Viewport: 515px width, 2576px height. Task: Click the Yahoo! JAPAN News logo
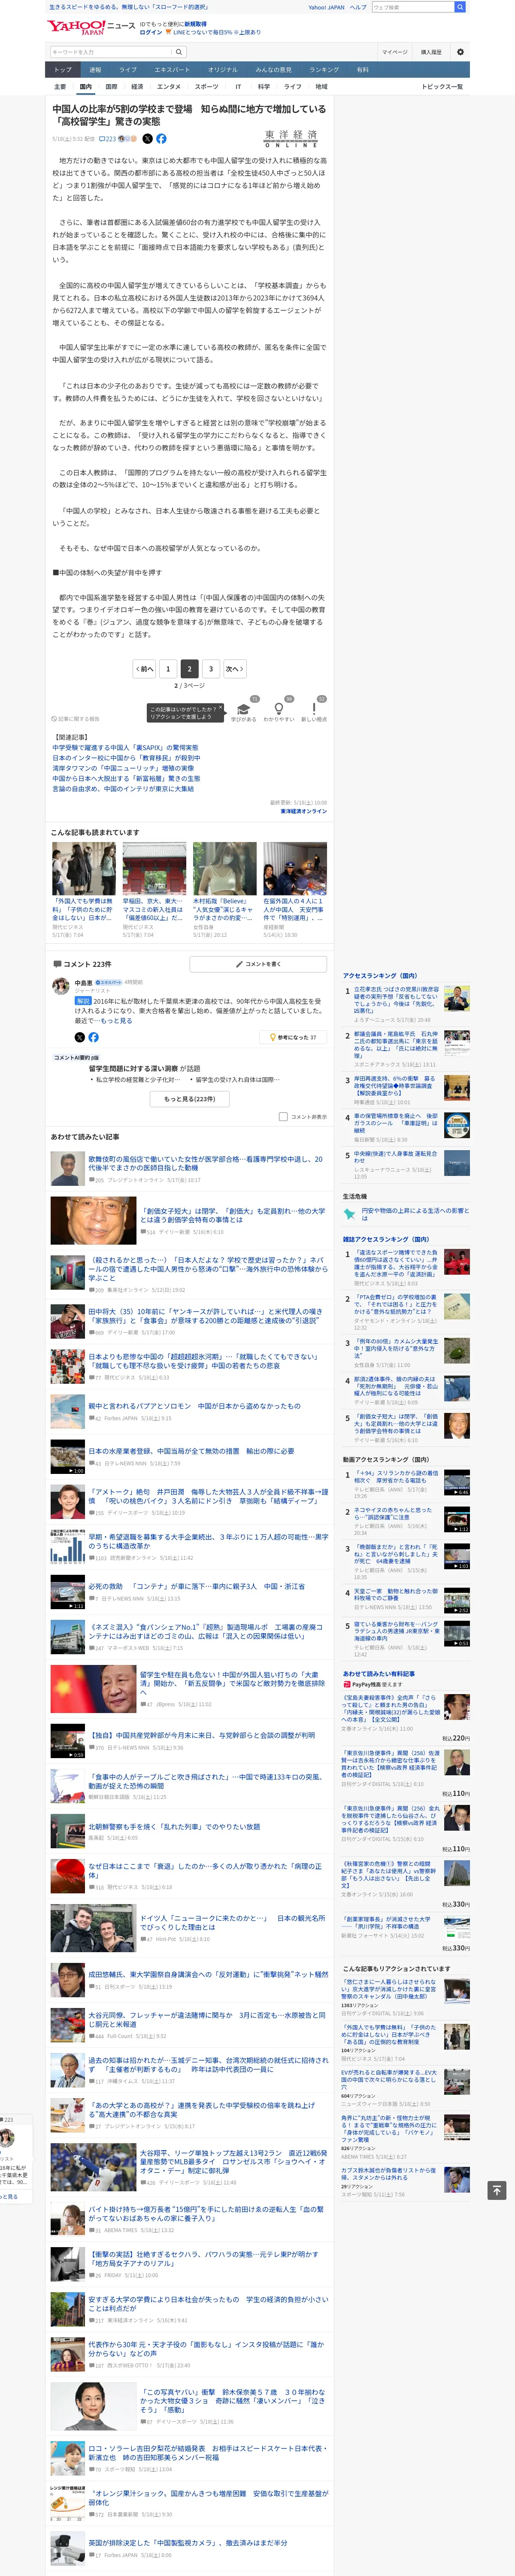[x=91, y=27]
